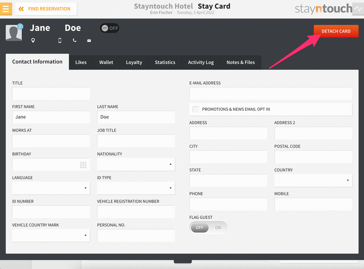Screen dimensions: 364x269
Task: Open the Activity Log tab
Action: tap(201, 63)
